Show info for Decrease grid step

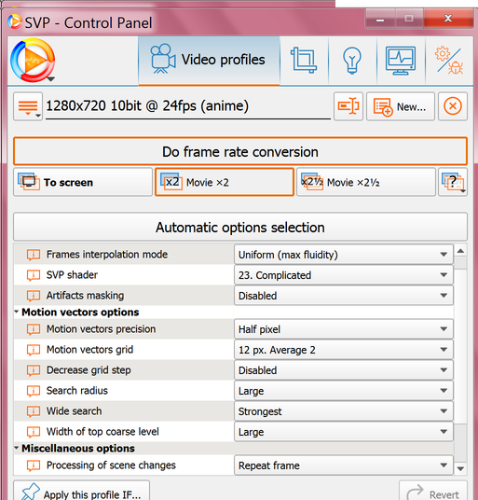[34, 370]
